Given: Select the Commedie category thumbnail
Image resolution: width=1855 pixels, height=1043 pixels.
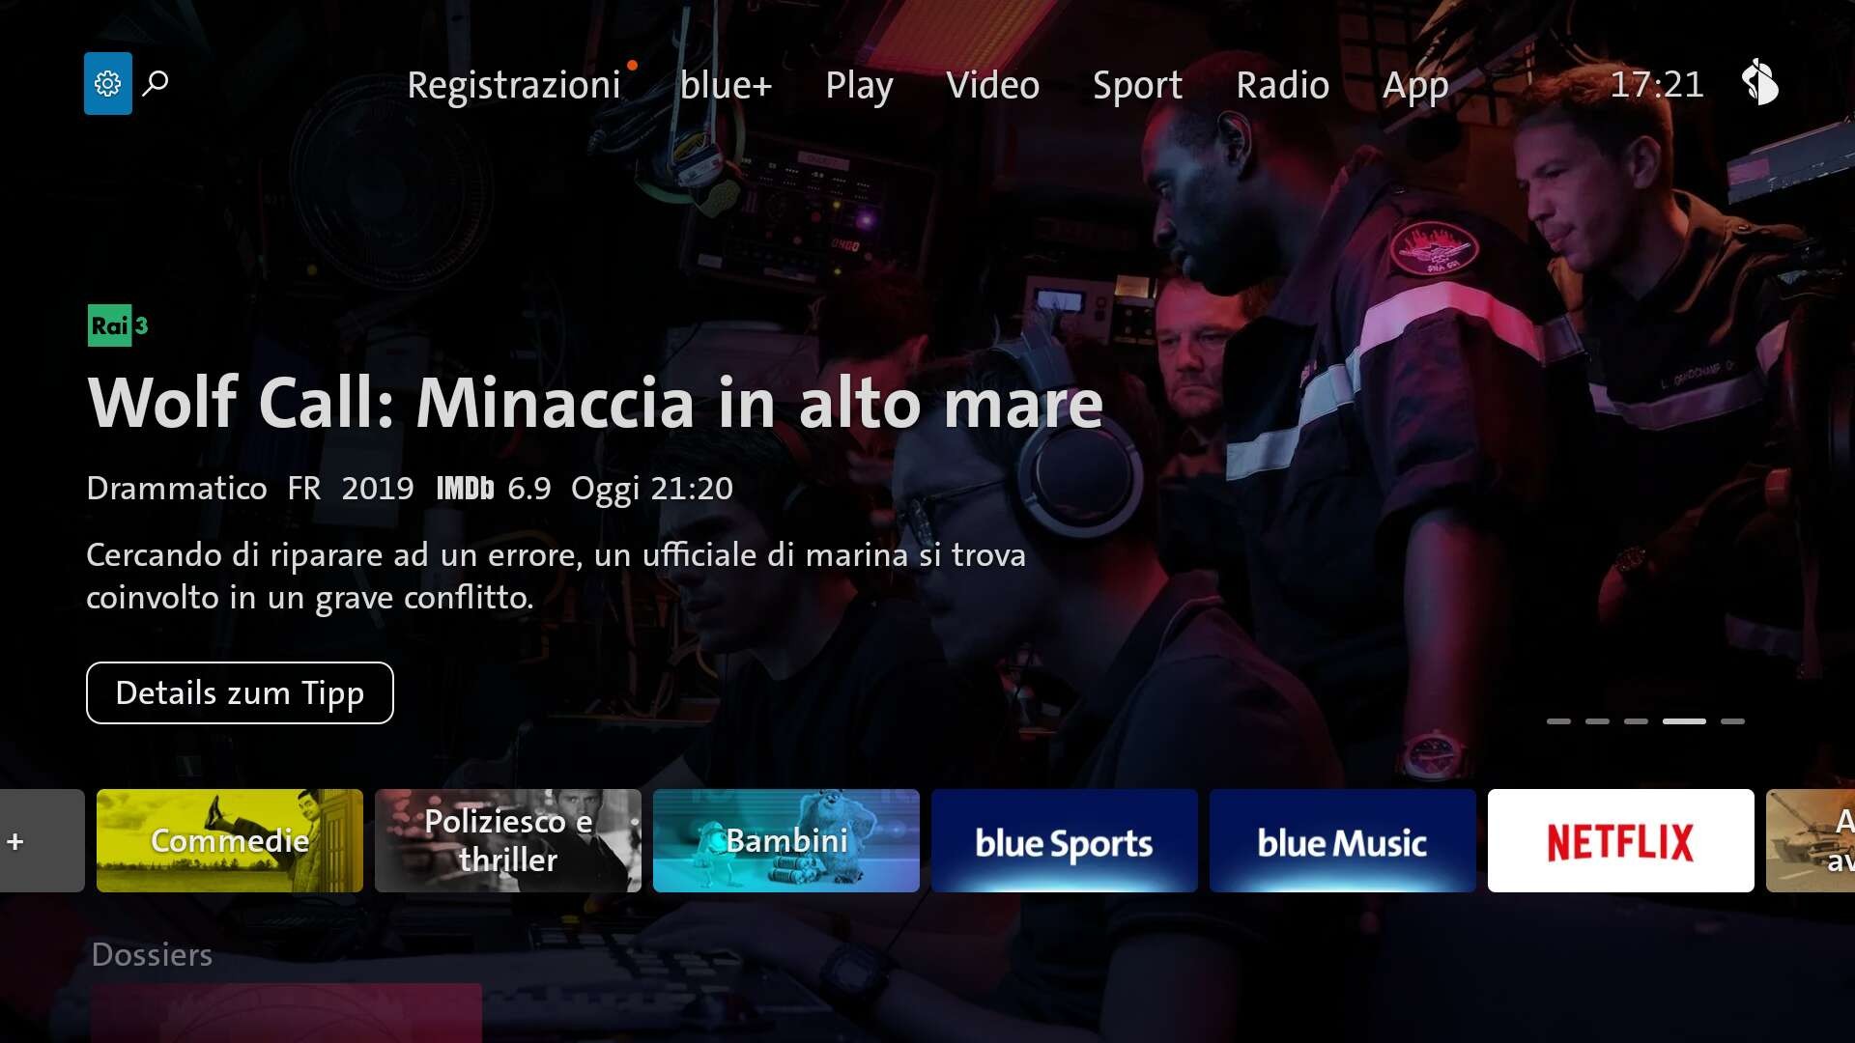Looking at the screenshot, I should point(230,840).
